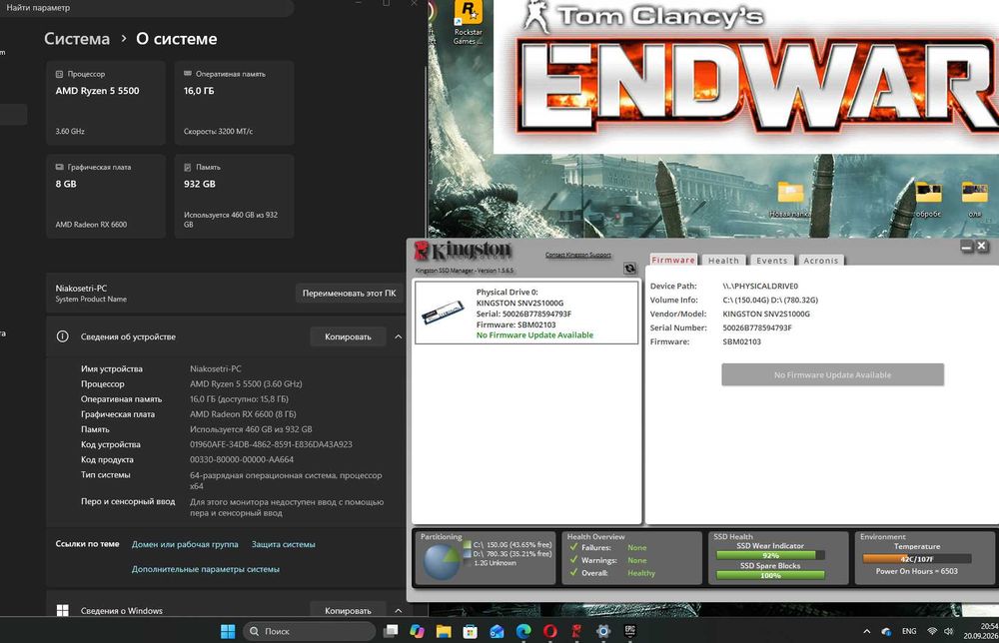Copy Windows info with Копировать button
This screenshot has width=999, height=643.
click(348, 610)
